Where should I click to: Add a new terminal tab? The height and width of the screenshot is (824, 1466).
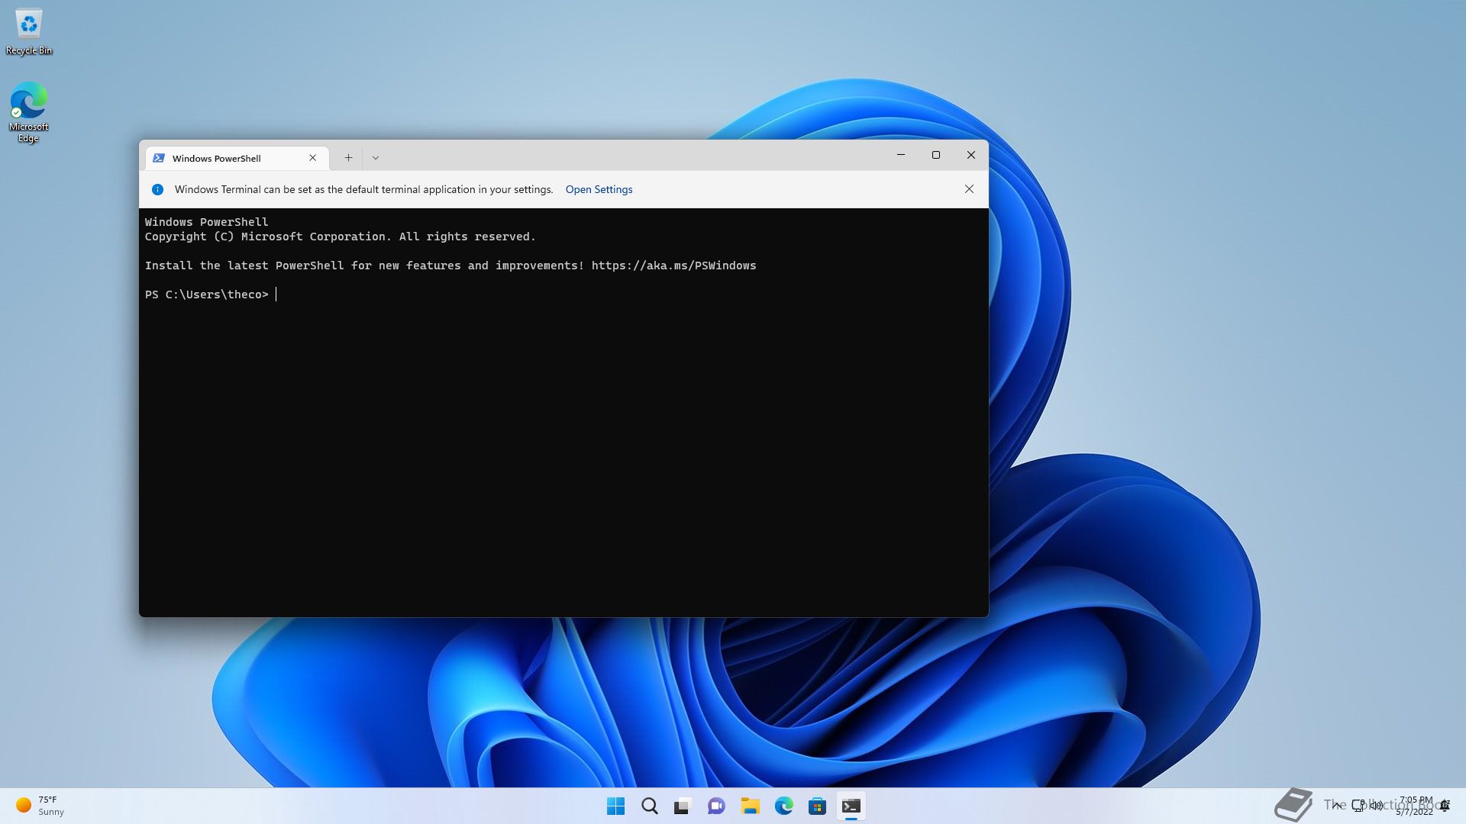348,158
